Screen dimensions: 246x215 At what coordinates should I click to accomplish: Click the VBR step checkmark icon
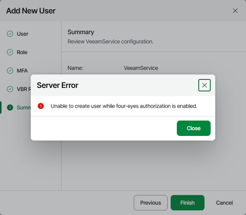pyautogui.click(x=10, y=89)
